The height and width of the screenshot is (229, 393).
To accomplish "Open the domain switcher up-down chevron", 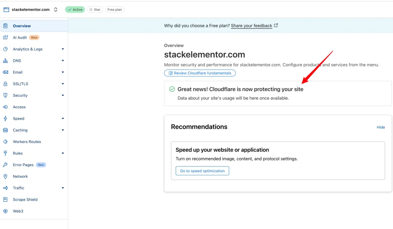I will point(56,10).
